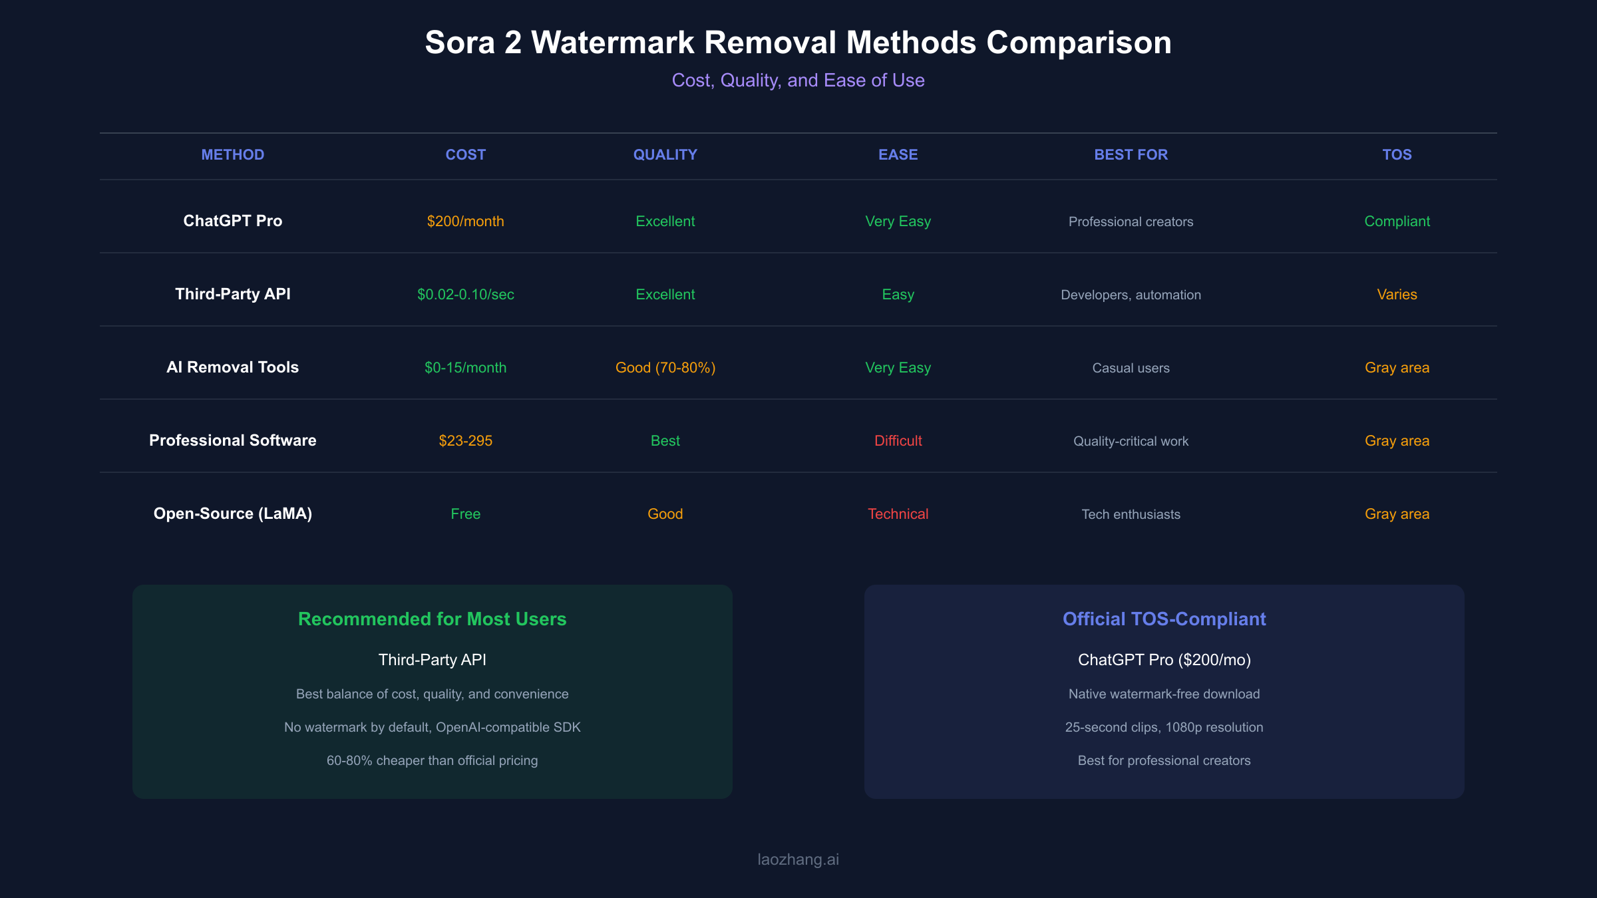The width and height of the screenshot is (1597, 898).
Task: Click the Professional Software row label
Action: pos(233,440)
